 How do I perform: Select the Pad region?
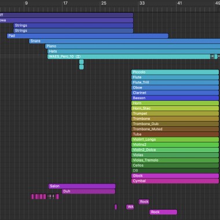pyautogui.click(x=87, y=36)
